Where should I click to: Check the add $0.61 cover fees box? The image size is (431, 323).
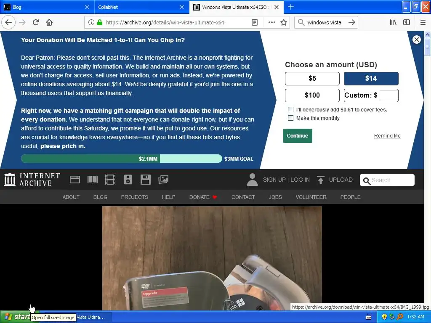pos(290,110)
